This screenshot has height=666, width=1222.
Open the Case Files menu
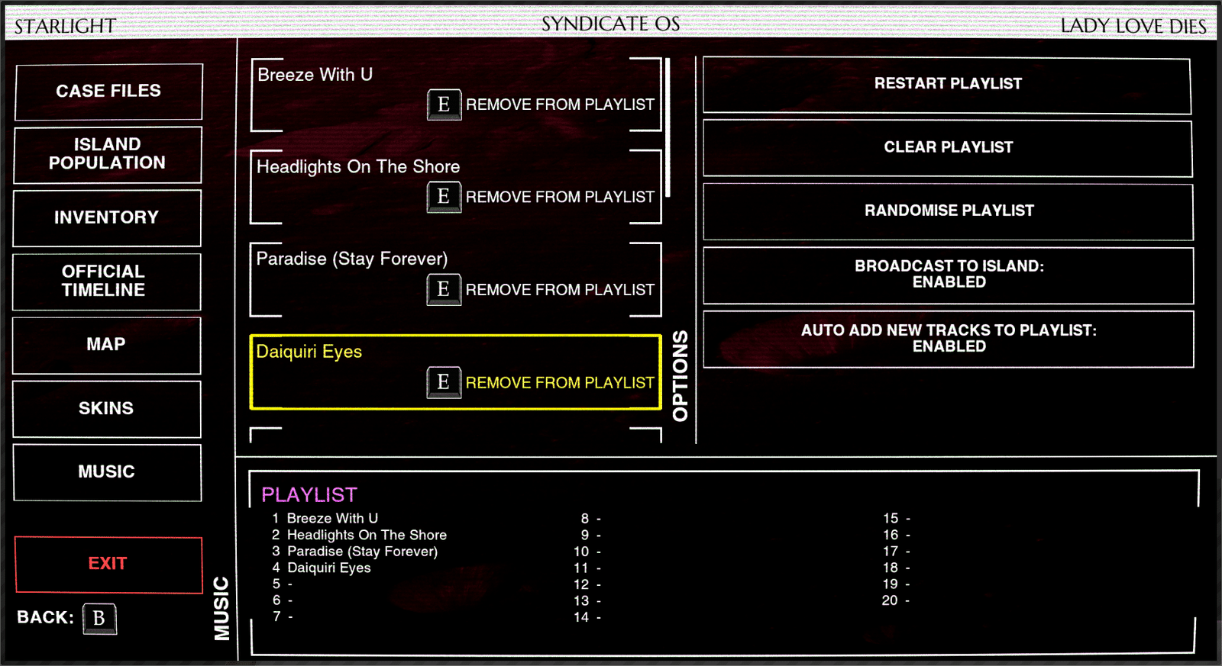pos(108,92)
